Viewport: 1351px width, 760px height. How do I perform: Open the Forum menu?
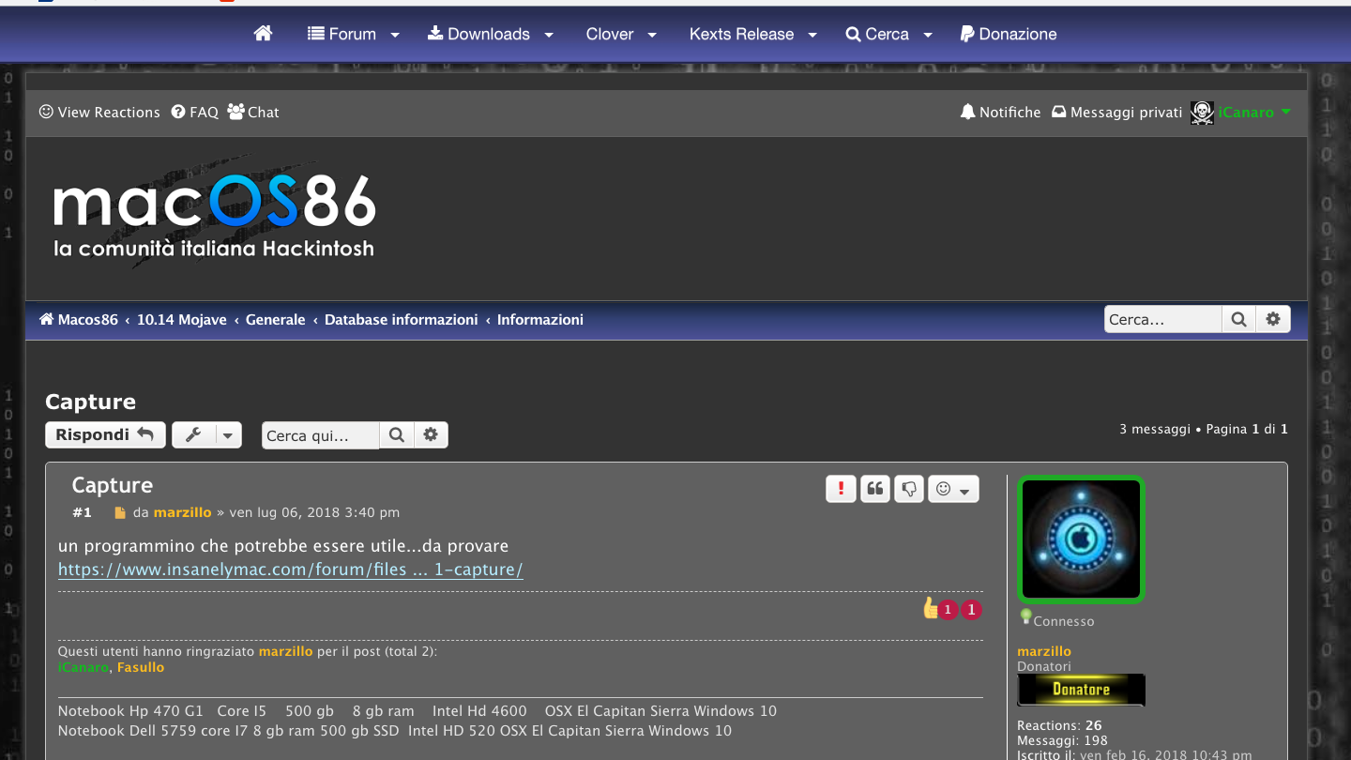click(354, 34)
